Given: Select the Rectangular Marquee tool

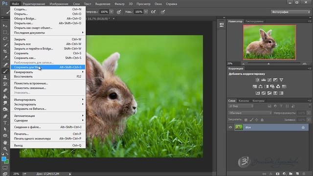Looking at the screenshot, I should 5,32.
